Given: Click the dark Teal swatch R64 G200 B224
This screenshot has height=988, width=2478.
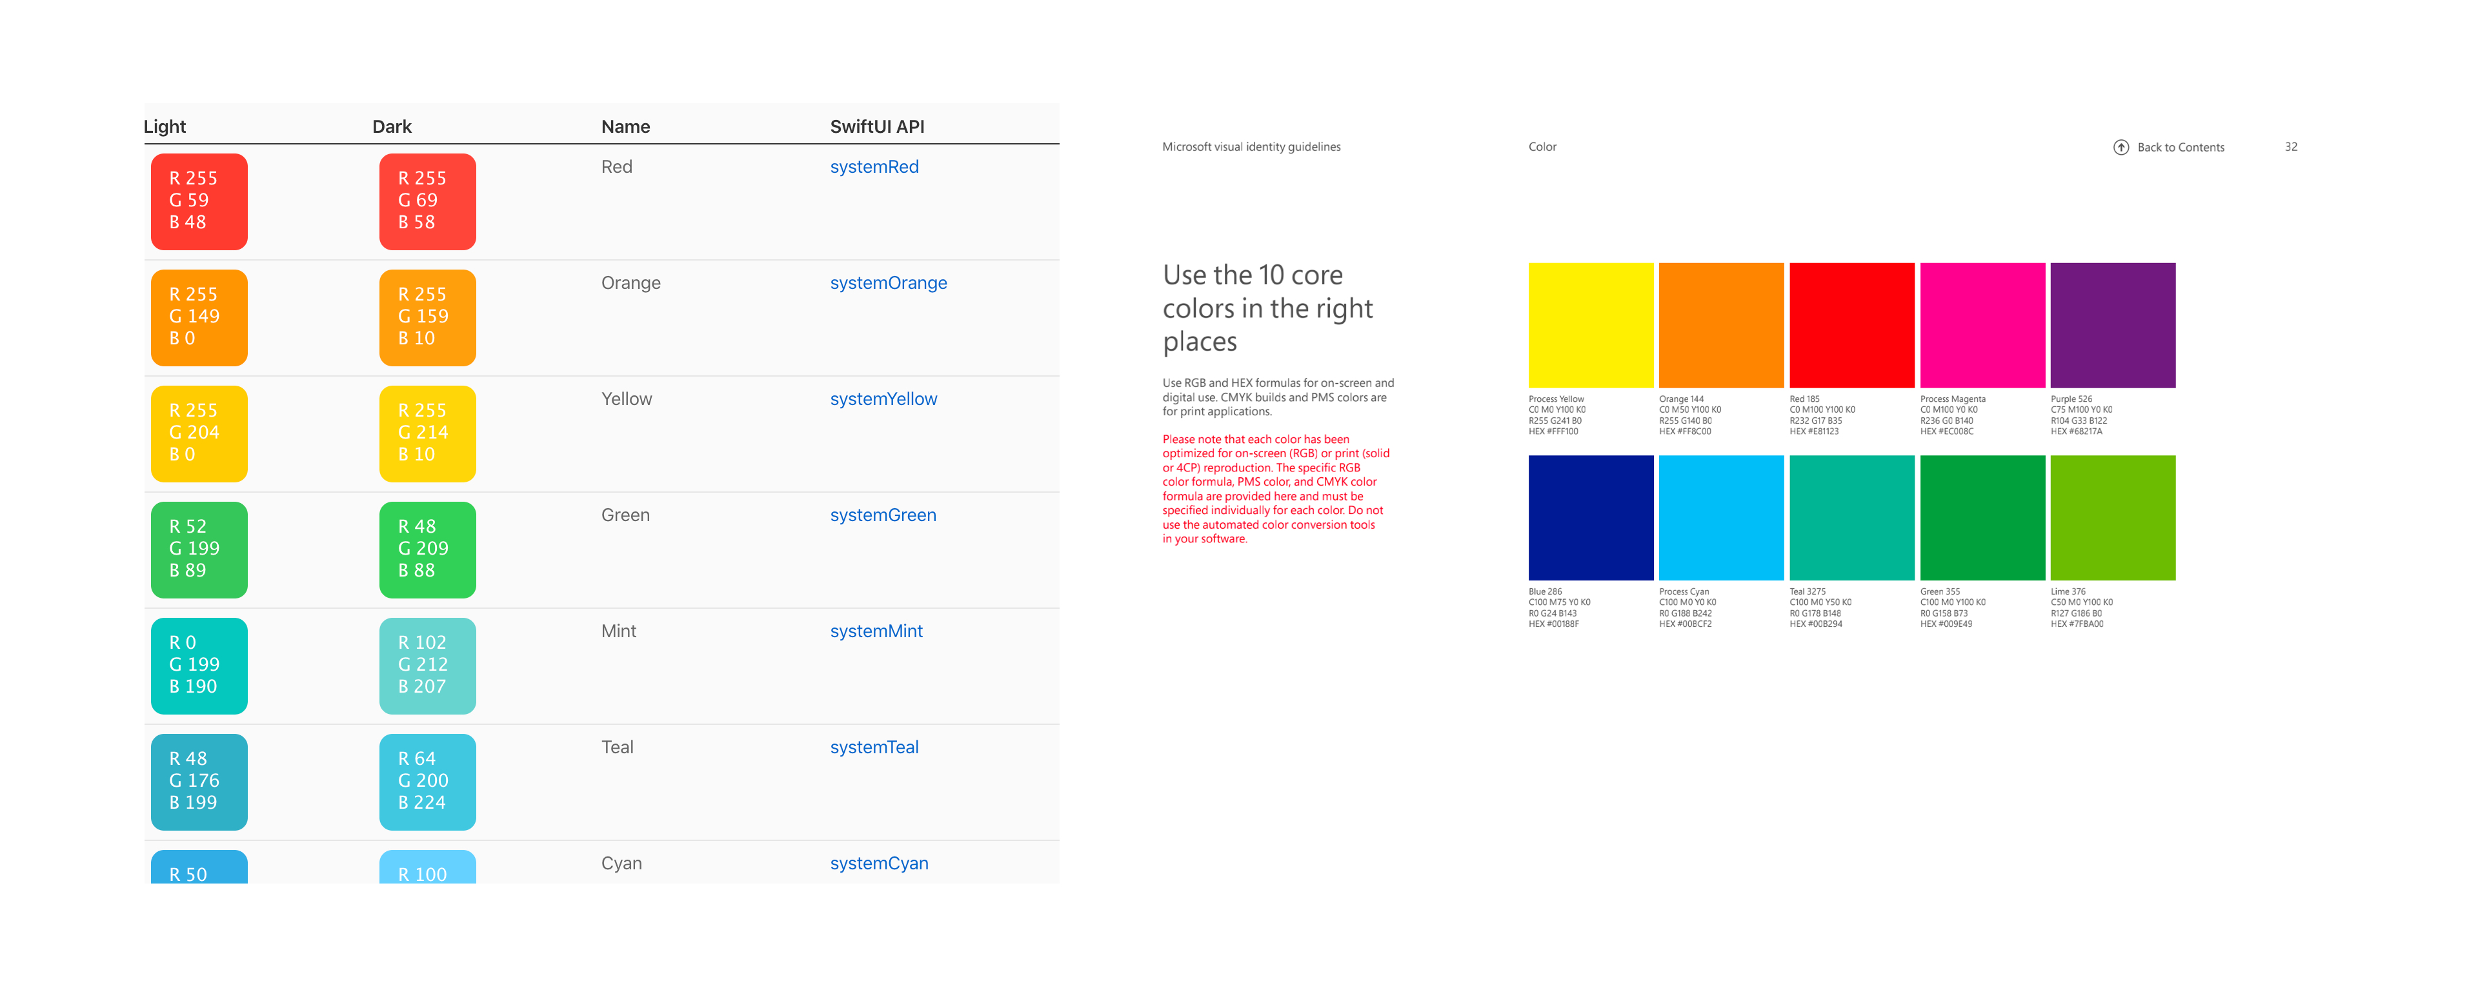Looking at the screenshot, I should tap(427, 782).
